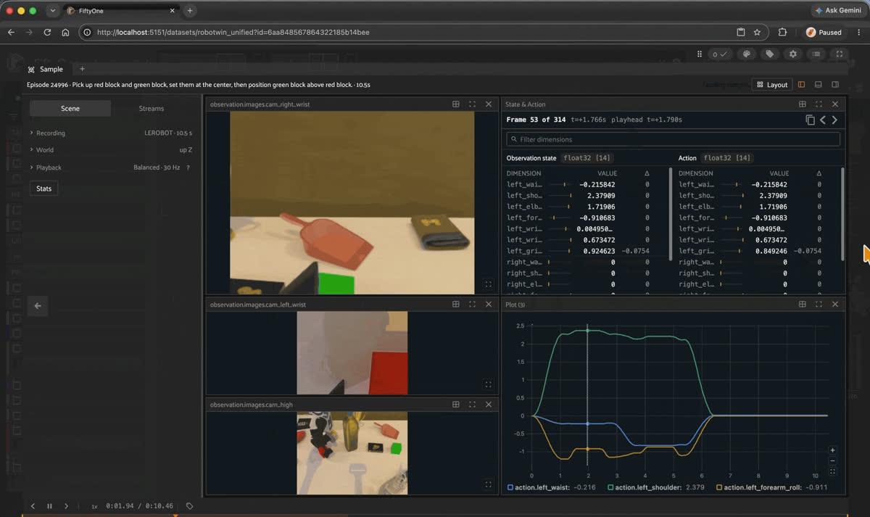Open the Chrome extensions puzzle icon

point(782,32)
